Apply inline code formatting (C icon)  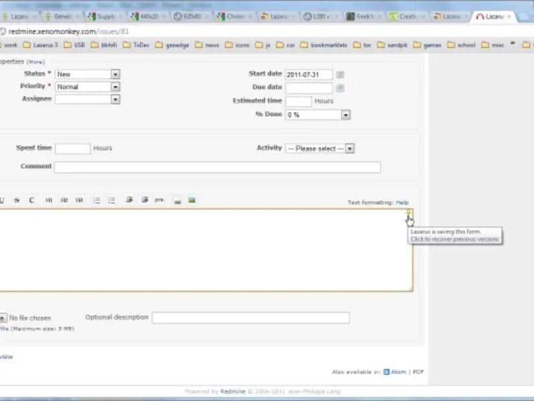(x=31, y=200)
